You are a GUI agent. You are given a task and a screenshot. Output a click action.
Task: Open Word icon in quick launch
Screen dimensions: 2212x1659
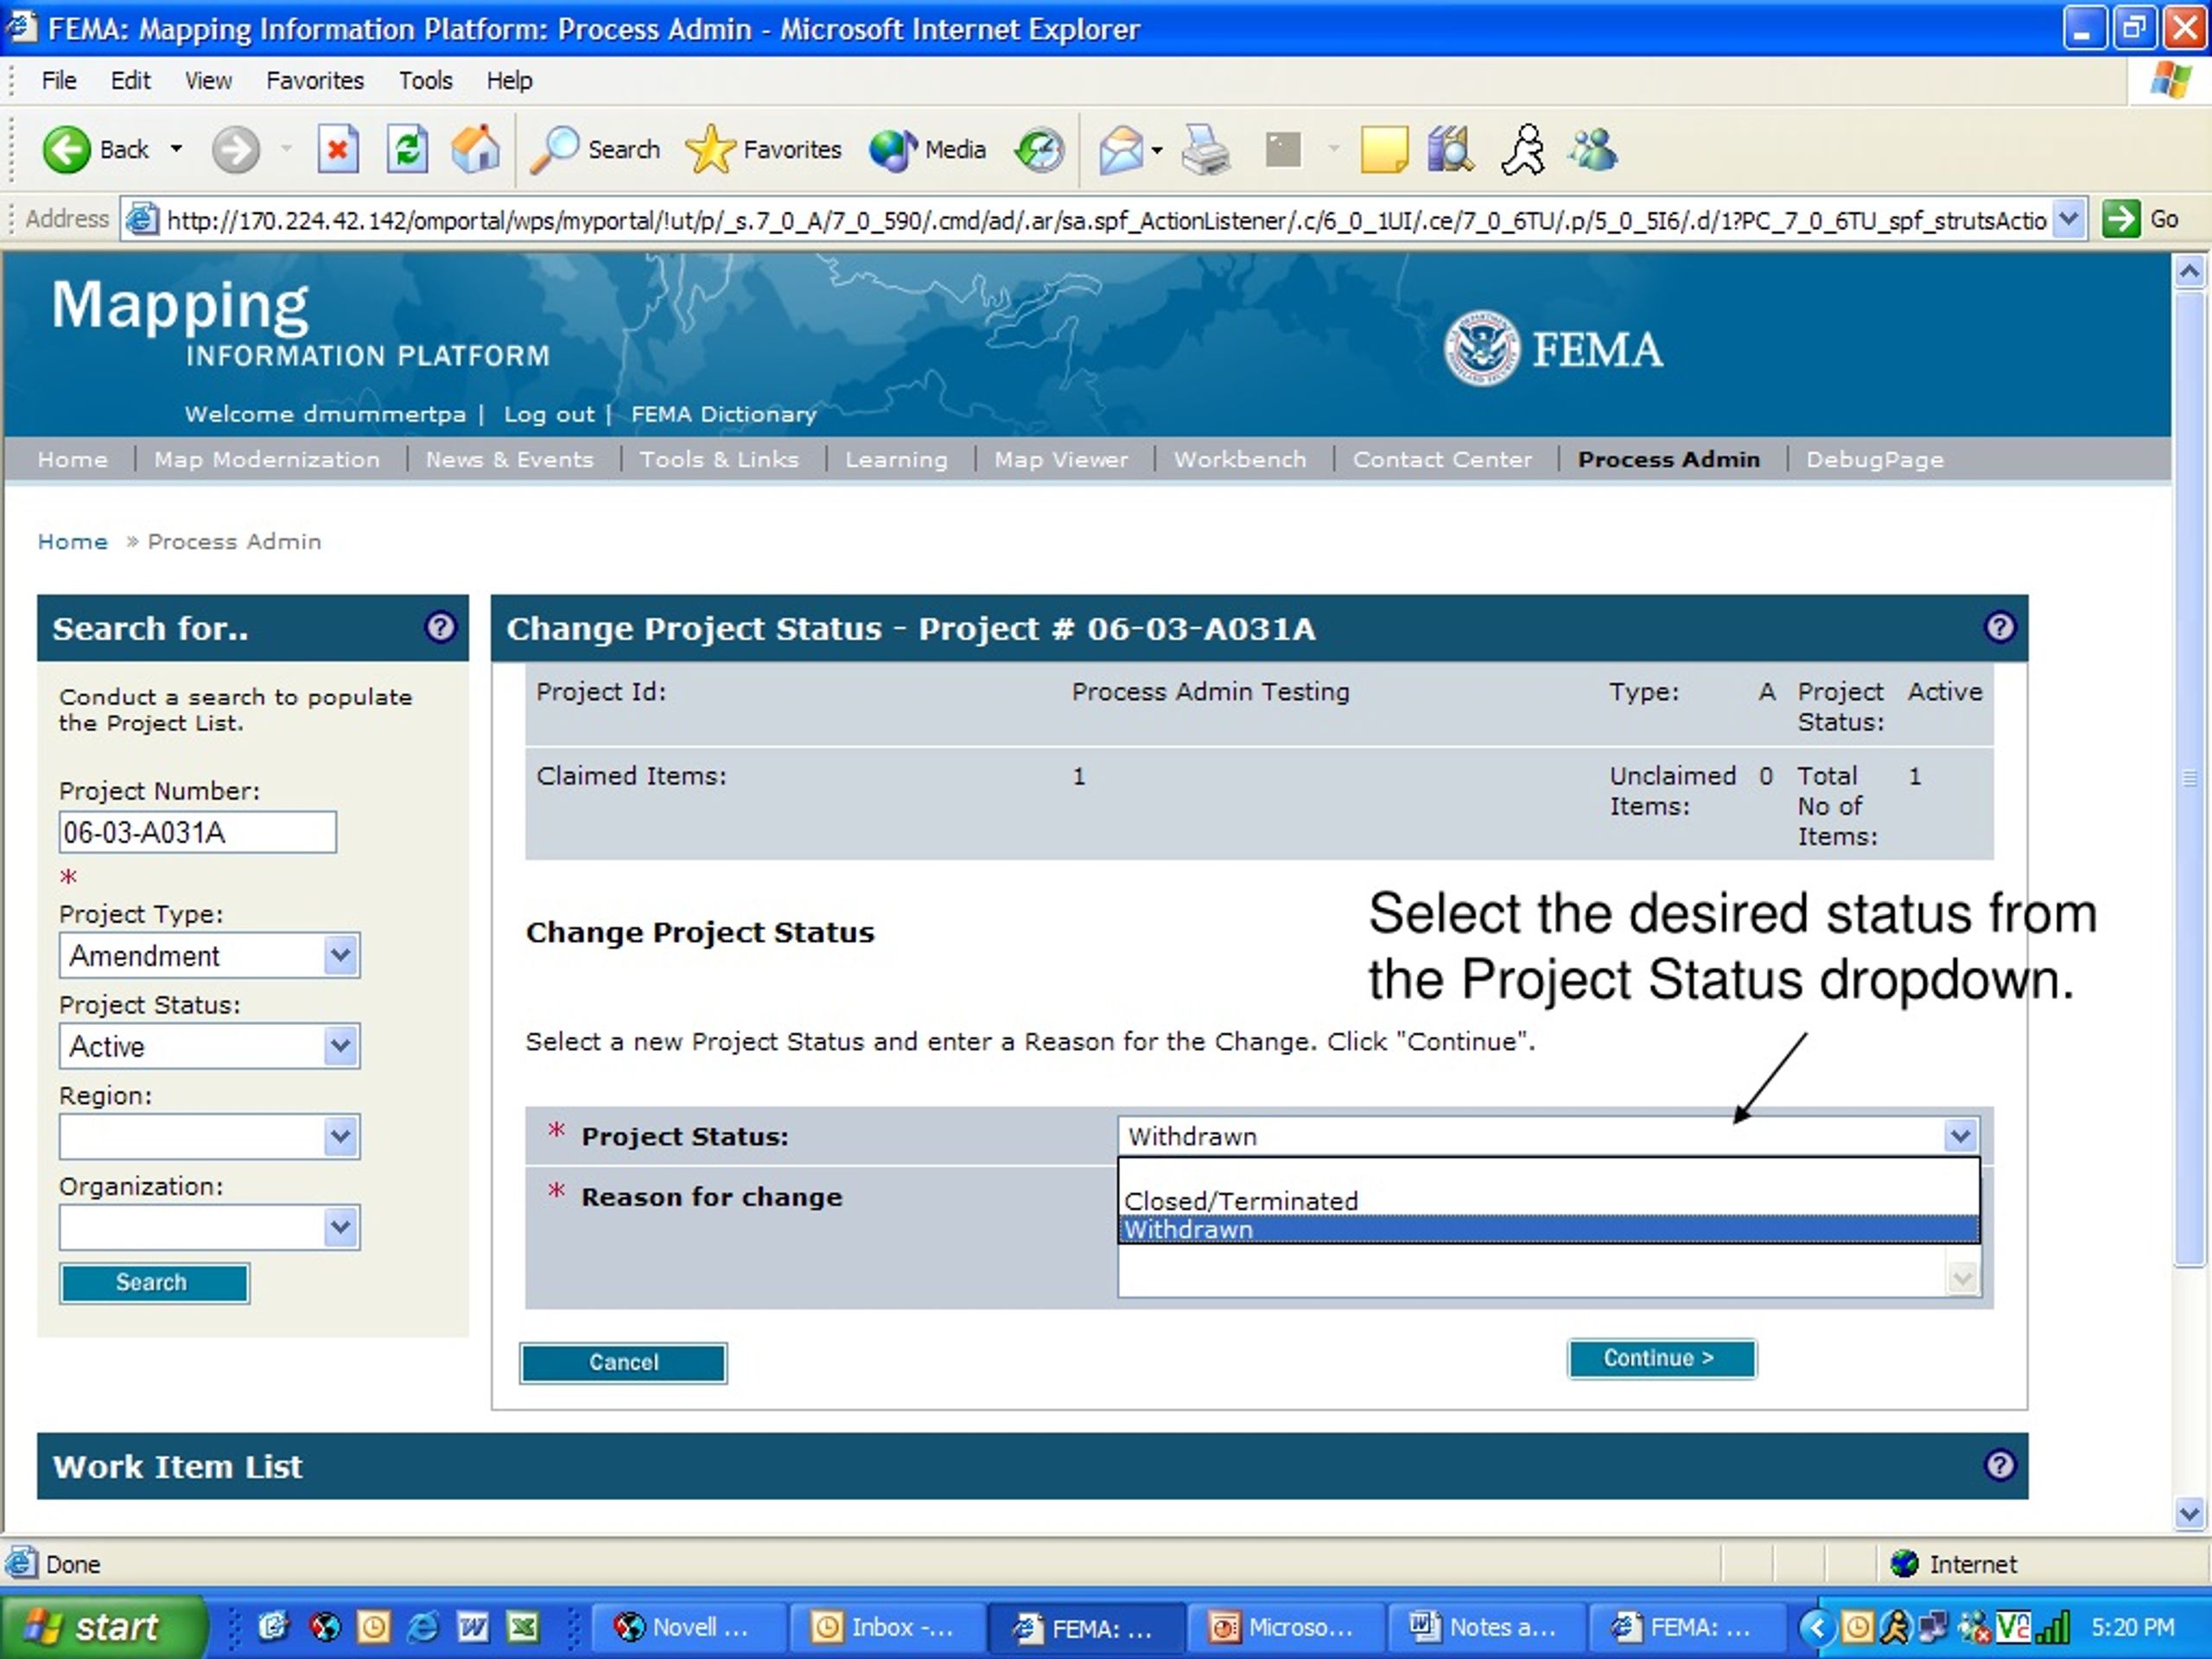[x=473, y=1627]
